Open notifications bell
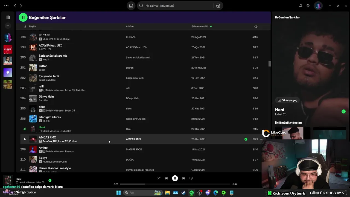Screen dimensions: 350x197 click(301, 5)
